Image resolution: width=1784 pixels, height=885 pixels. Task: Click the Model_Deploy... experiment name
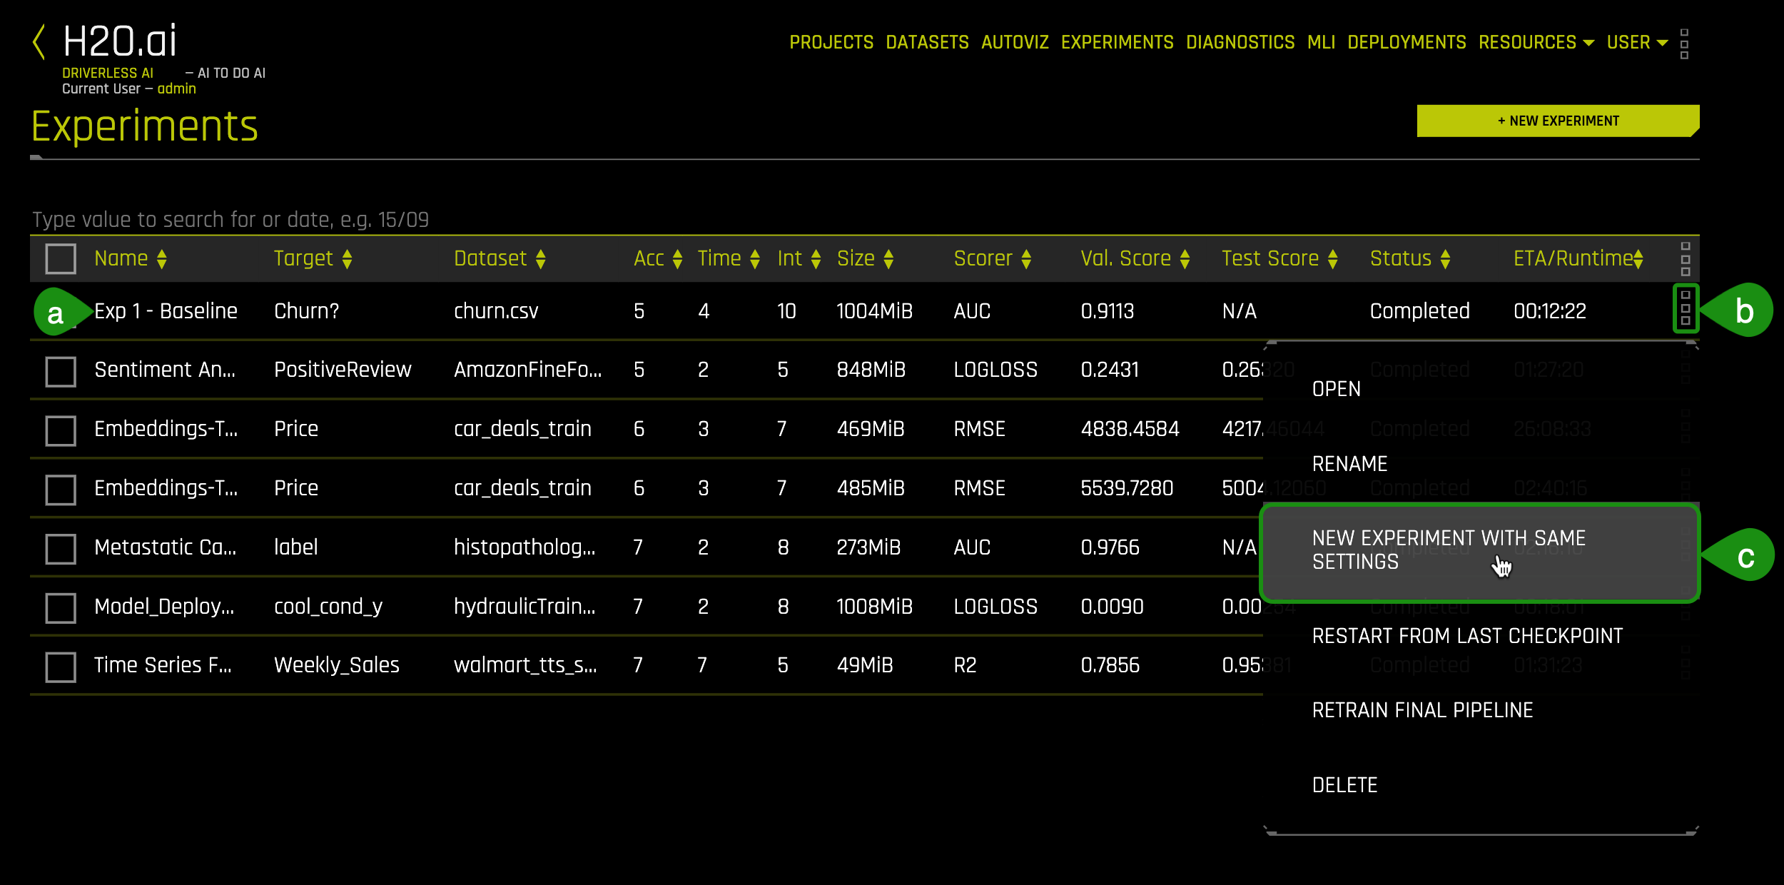click(x=164, y=607)
